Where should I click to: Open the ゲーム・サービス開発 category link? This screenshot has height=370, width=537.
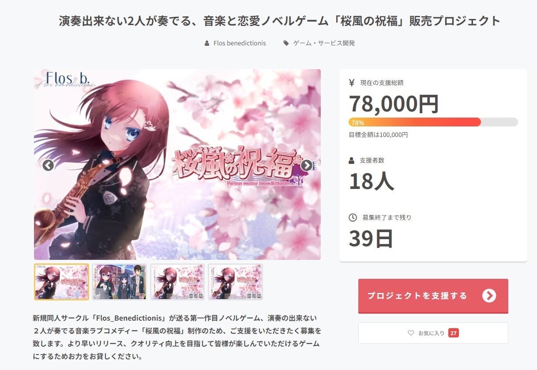click(x=324, y=43)
